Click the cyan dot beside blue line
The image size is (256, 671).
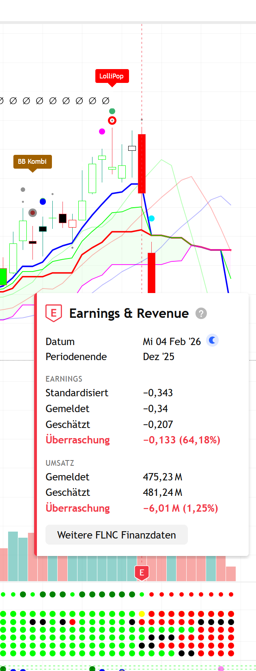tap(151, 218)
